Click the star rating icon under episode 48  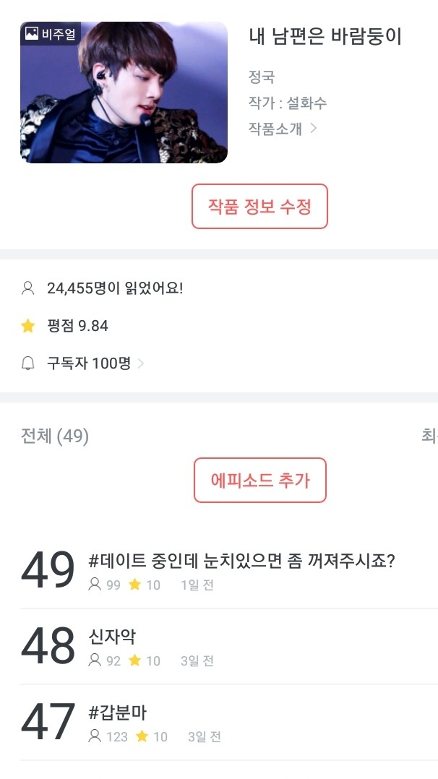pyautogui.click(x=134, y=660)
